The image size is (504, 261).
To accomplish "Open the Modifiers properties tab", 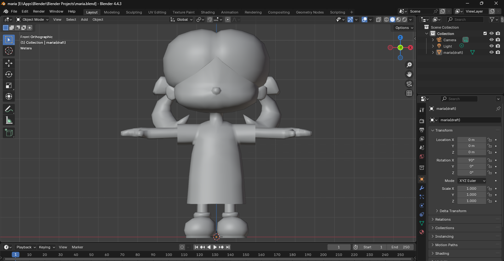I will point(422,188).
